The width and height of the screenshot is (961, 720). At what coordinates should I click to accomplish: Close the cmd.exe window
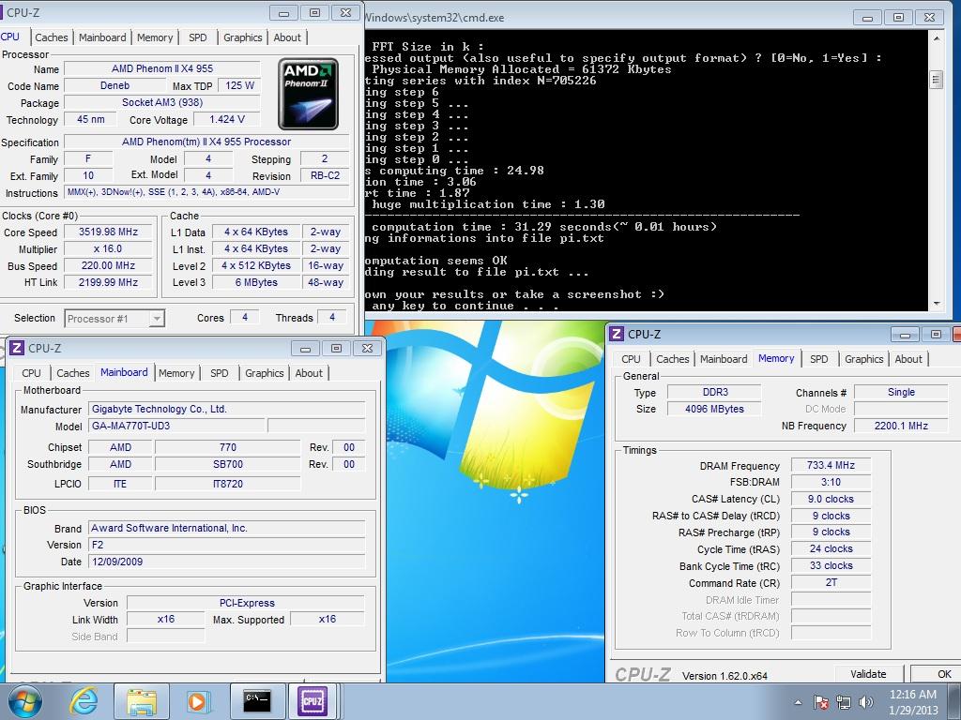click(929, 18)
